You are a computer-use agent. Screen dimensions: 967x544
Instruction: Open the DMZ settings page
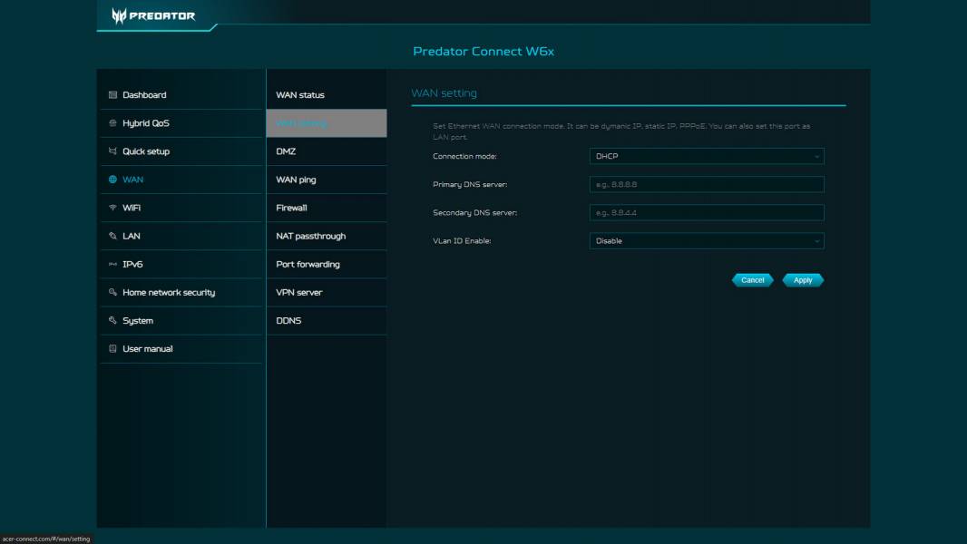coord(287,151)
